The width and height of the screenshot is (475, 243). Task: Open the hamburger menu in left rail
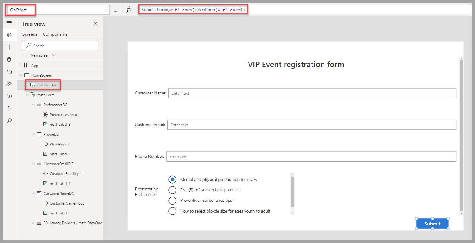[9, 23]
